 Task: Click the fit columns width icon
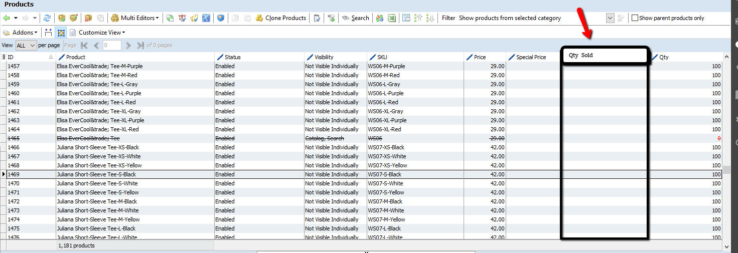pyautogui.click(x=48, y=33)
